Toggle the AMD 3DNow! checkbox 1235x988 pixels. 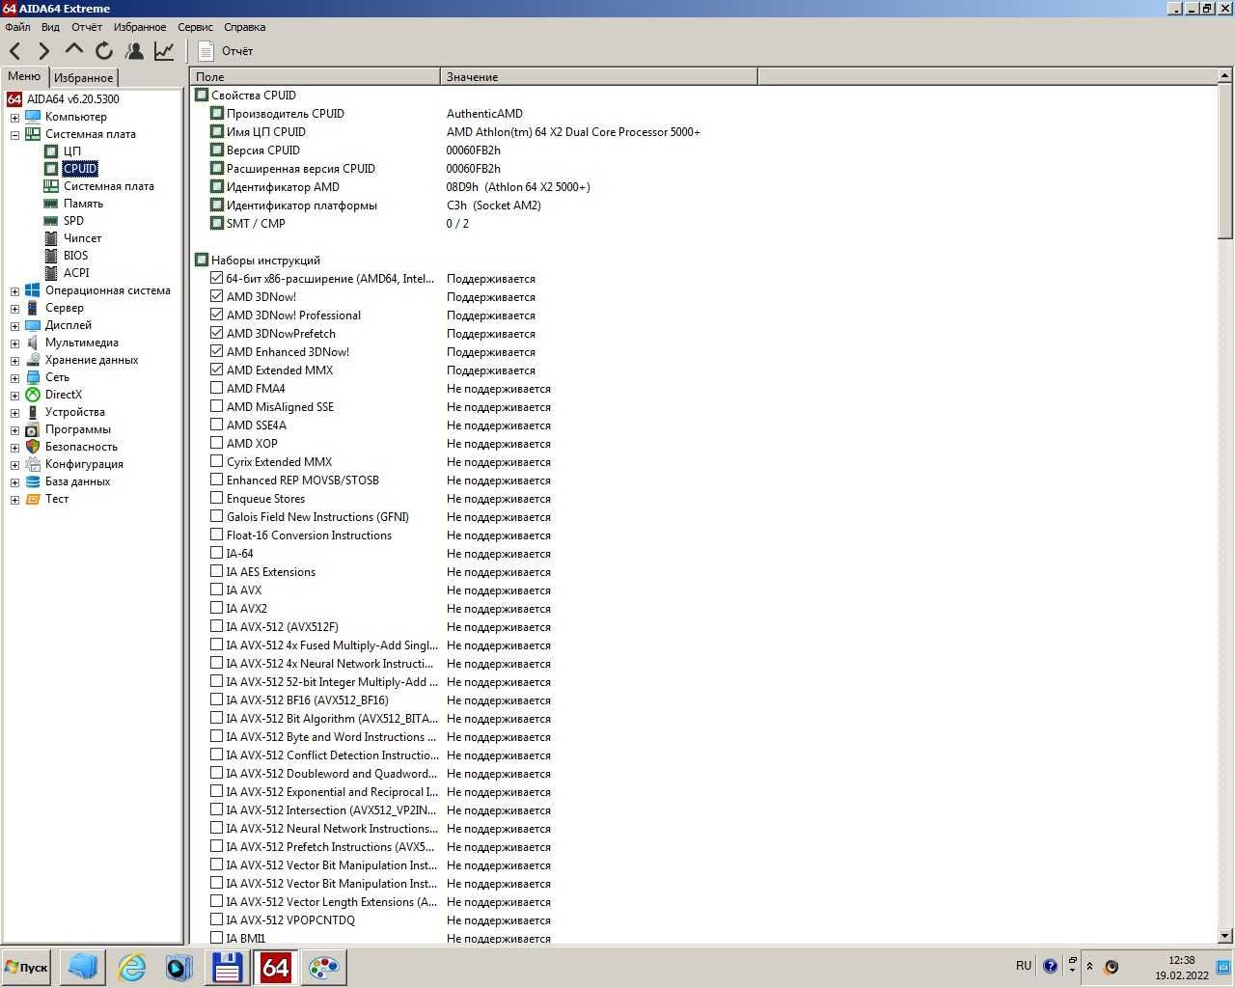[216, 296]
